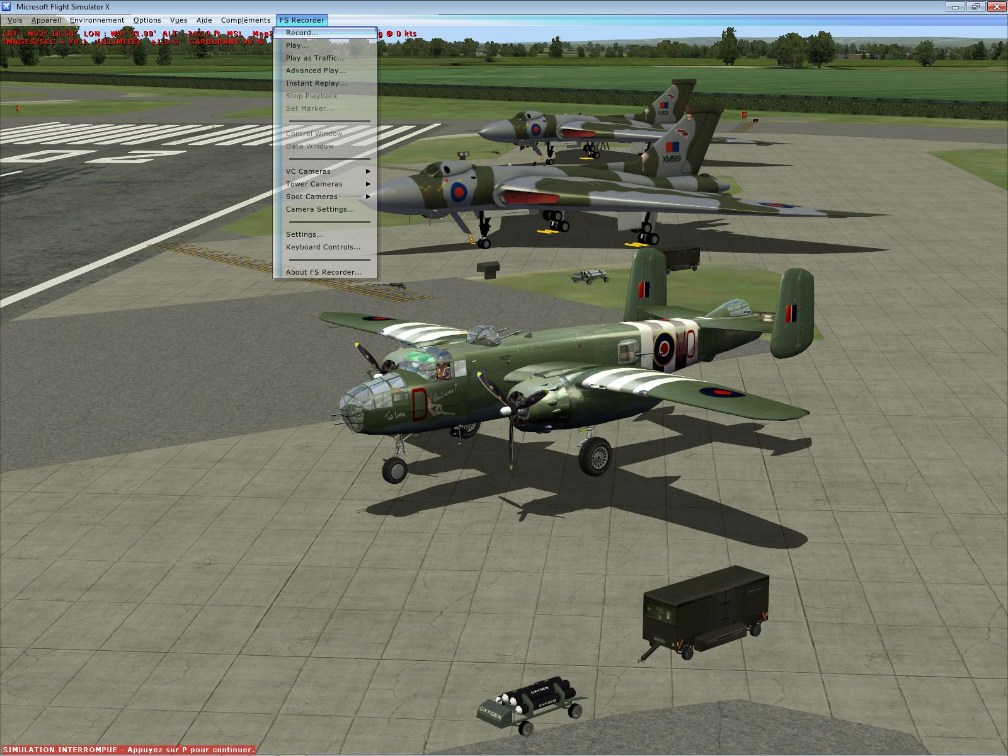Expand the Tower Cameras submenu
The image size is (1008, 756).
tap(314, 184)
